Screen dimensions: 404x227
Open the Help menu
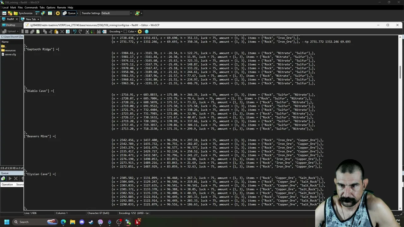70,8
